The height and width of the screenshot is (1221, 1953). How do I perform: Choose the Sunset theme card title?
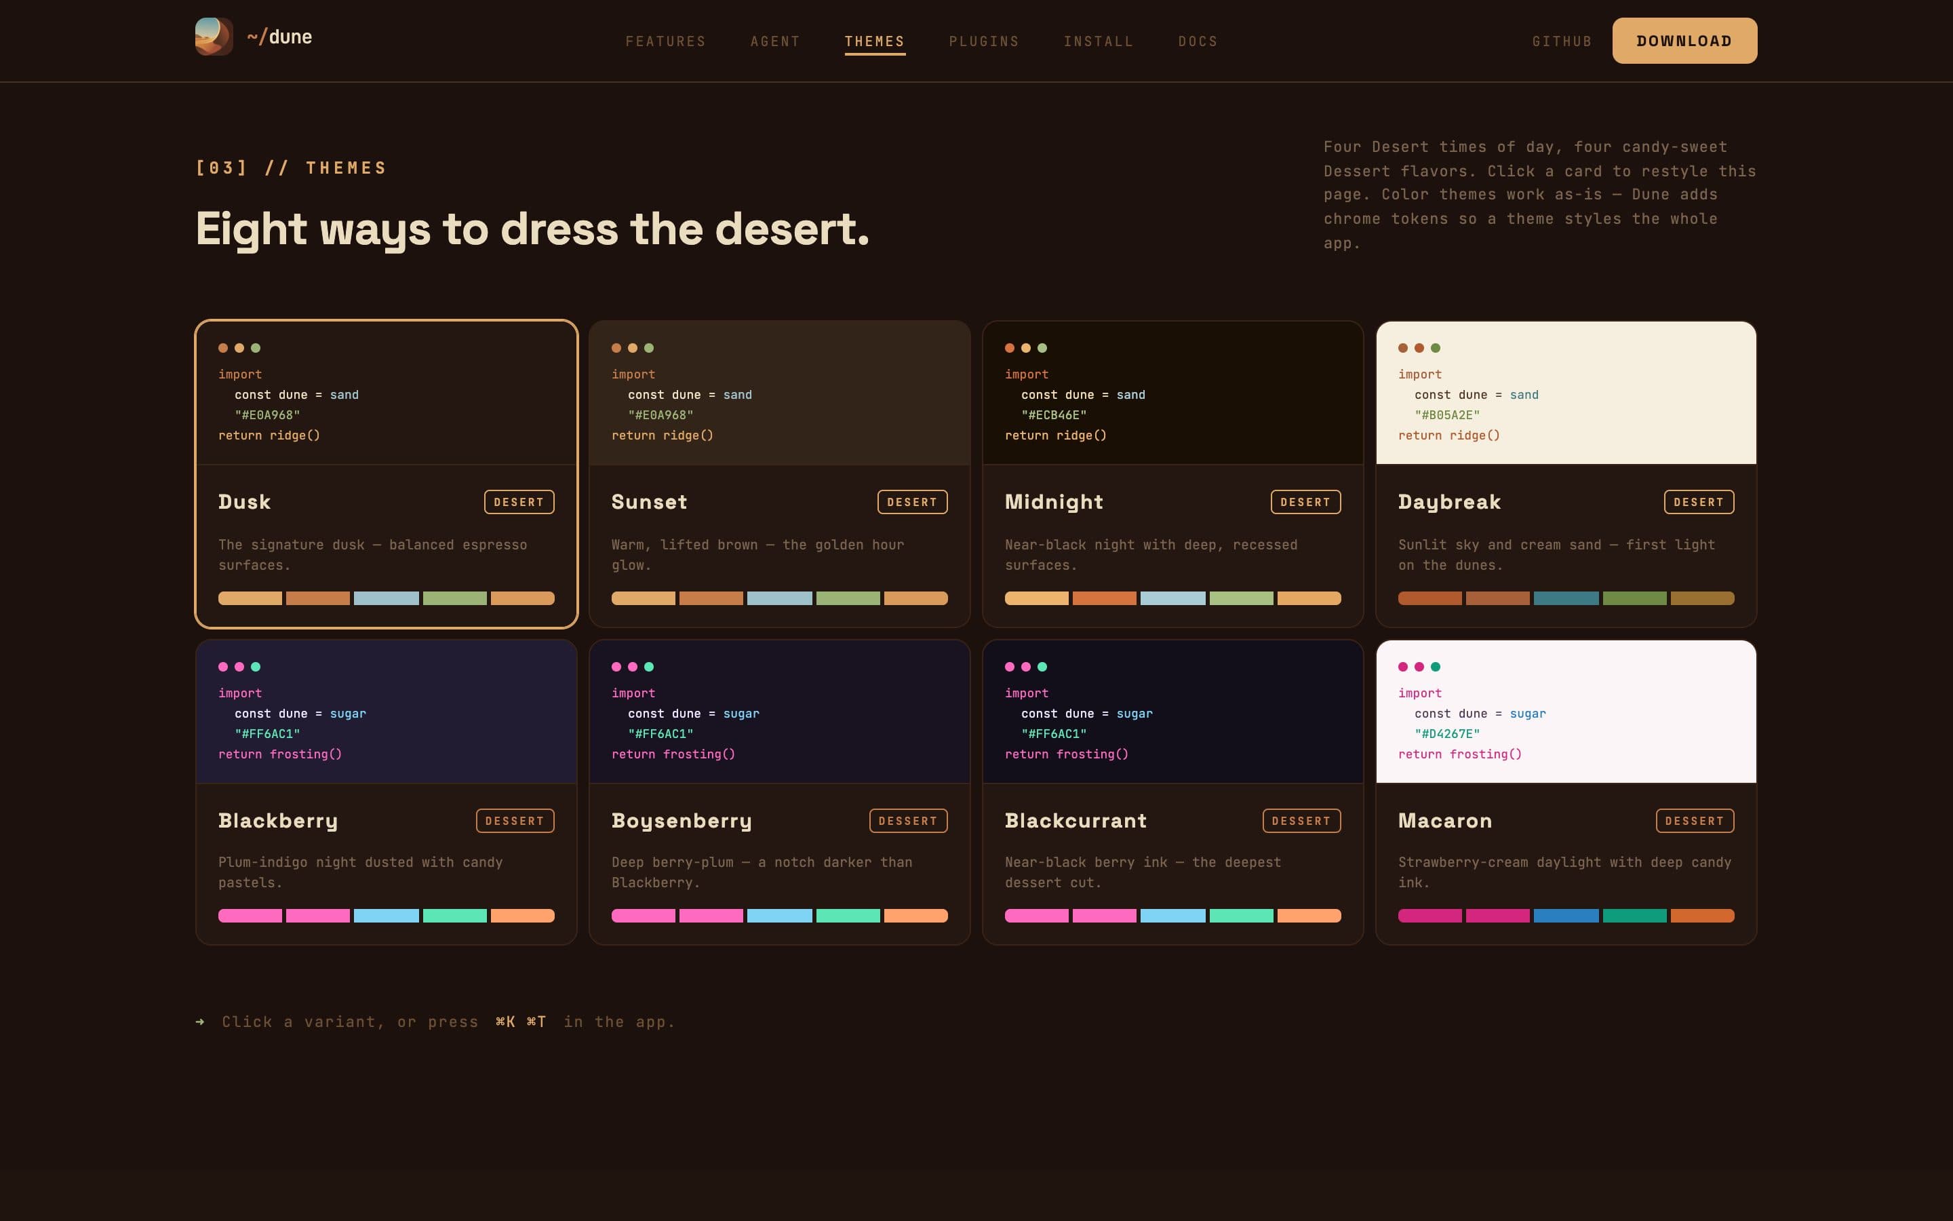[650, 501]
